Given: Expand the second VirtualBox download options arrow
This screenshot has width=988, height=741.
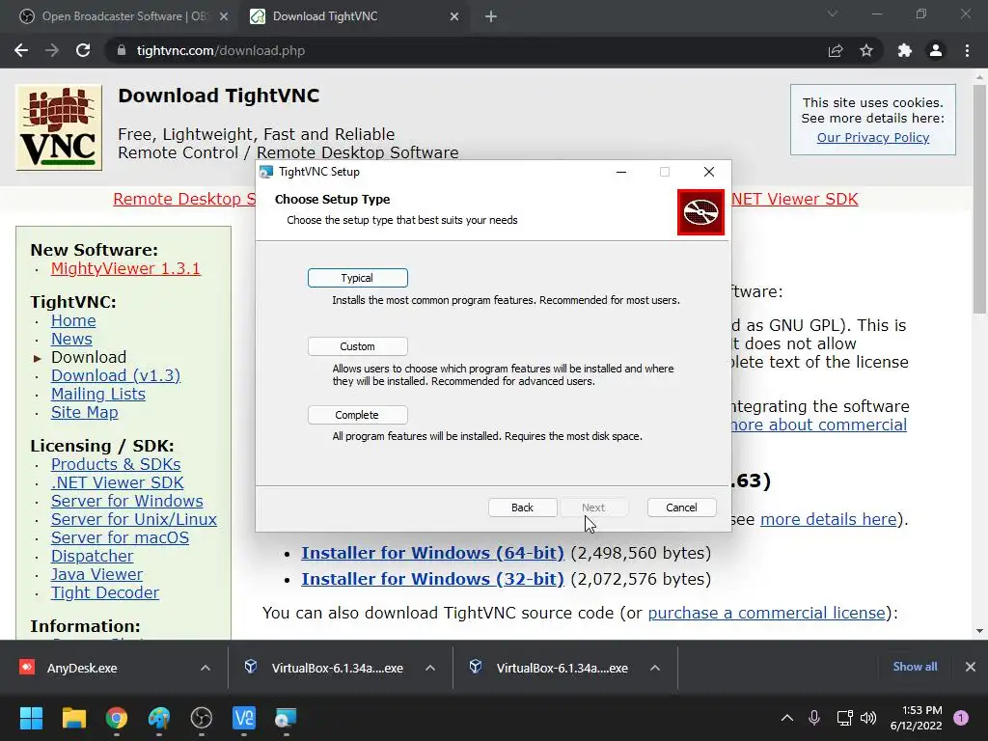Looking at the screenshot, I should point(655,668).
